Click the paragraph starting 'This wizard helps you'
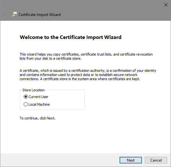The image size is (171, 167). (86, 56)
